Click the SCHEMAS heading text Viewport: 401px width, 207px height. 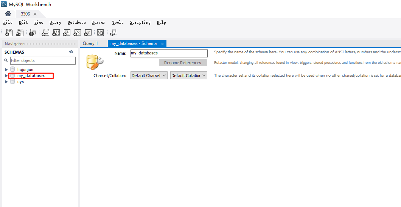click(14, 52)
